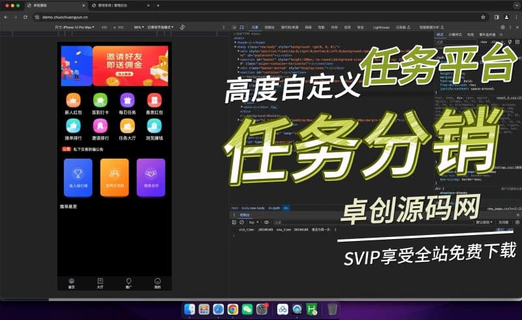522x320 pixels.
Task: Open the browser side panel icon
Action: click(497, 17)
